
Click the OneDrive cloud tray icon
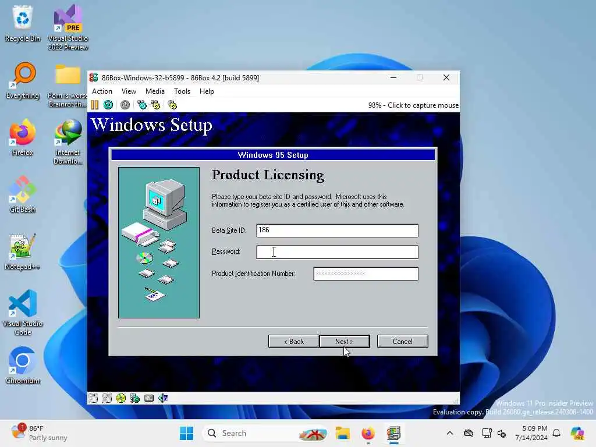pyautogui.click(x=469, y=433)
